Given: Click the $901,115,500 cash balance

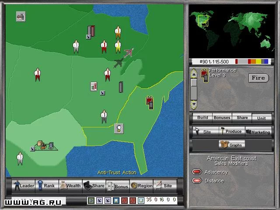Looking at the screenshot, I should coord(214,62).
